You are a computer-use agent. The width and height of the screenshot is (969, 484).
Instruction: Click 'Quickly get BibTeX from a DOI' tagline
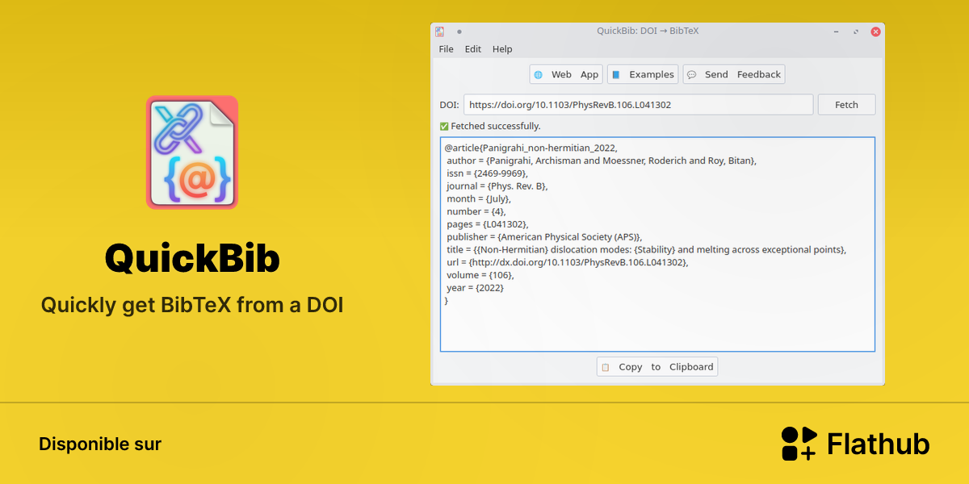click(x=192, y=306)
